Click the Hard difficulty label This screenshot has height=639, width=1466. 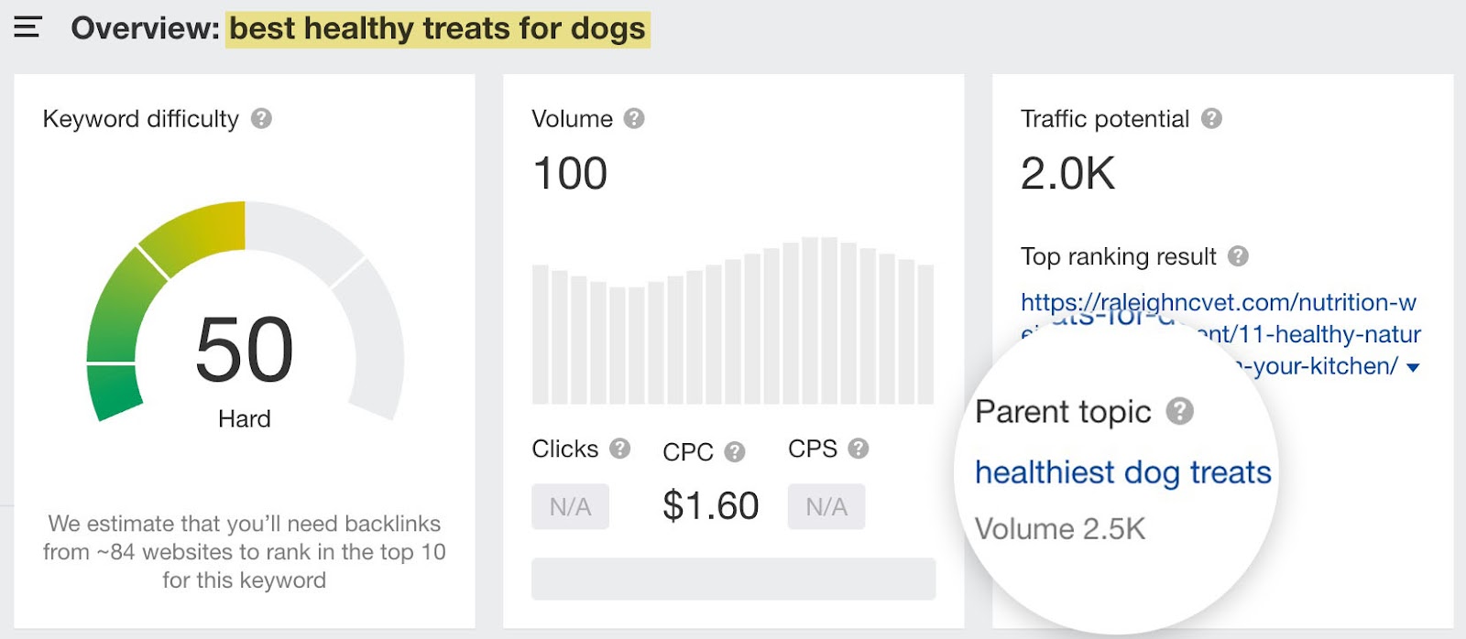pyautogui.click(x=245, y=419)
